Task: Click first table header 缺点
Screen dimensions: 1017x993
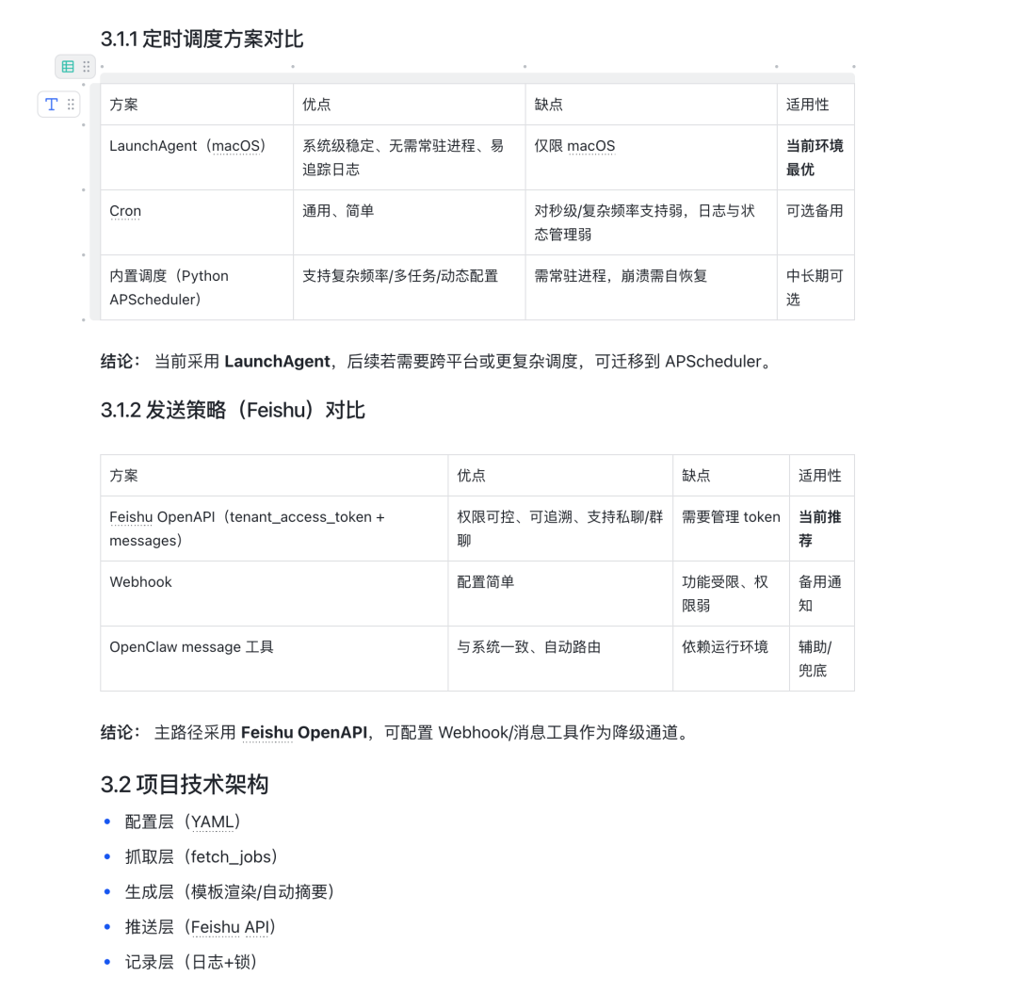Action: [651, 105]
